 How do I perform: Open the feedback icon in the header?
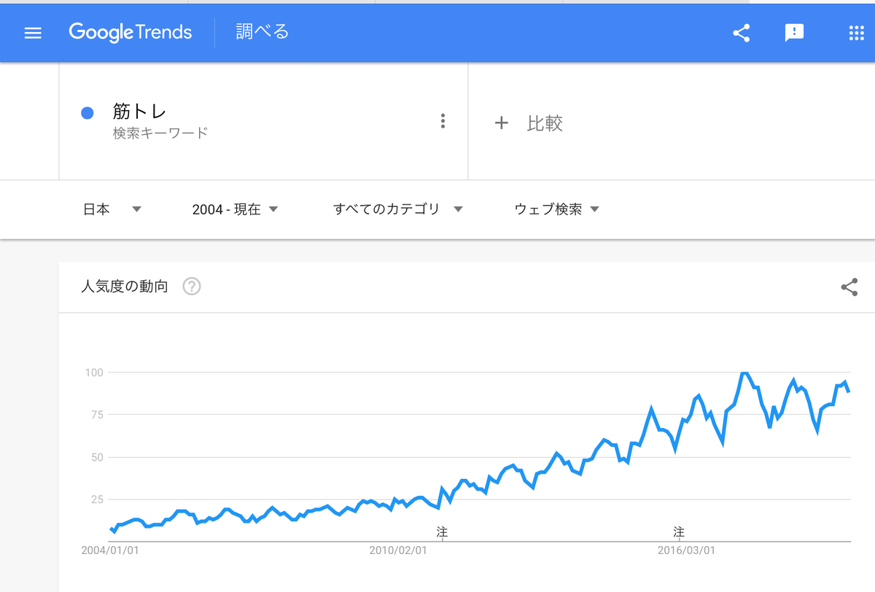(794, 32)
